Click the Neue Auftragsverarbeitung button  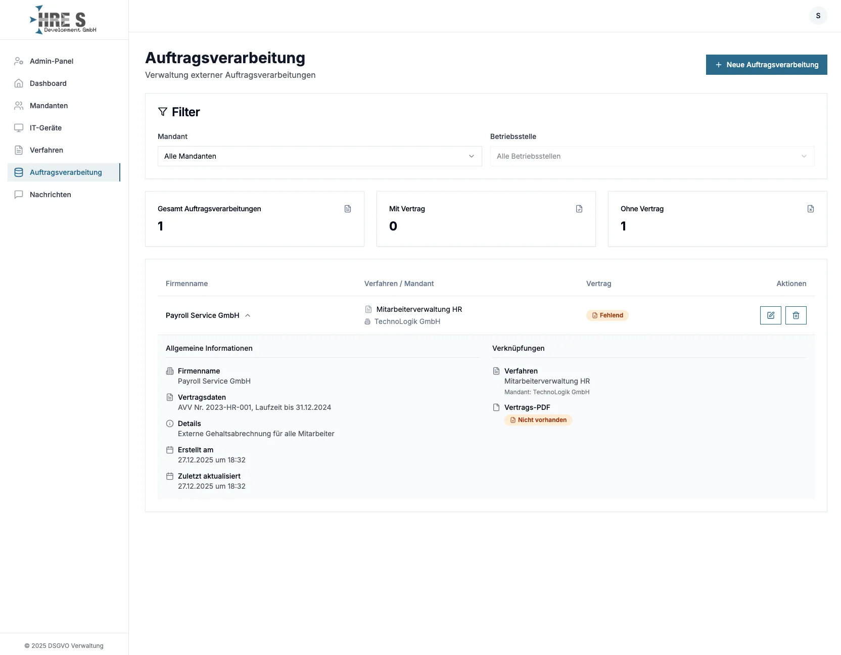point(766,65)
